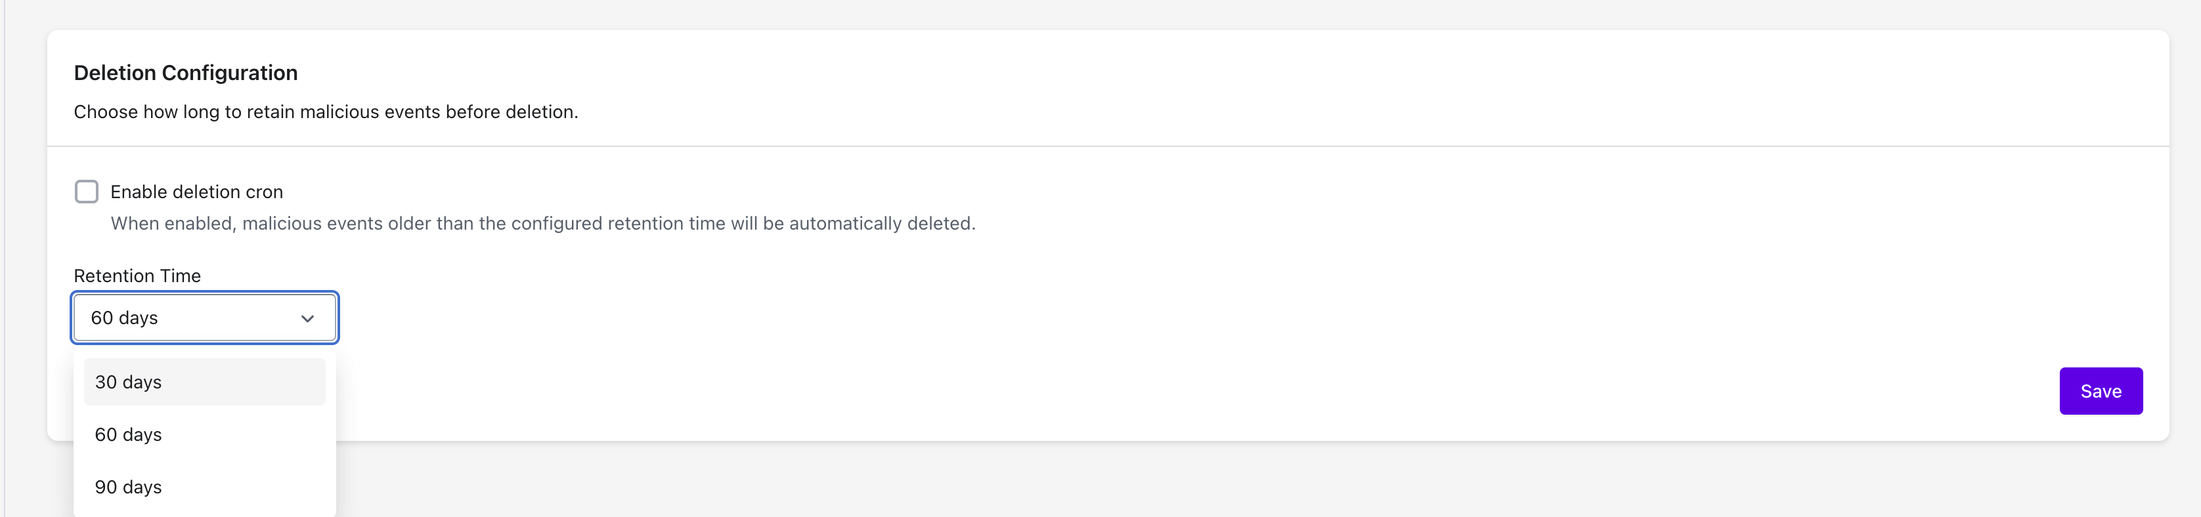Click the helper text about automatic deletion

coord(542,224)
